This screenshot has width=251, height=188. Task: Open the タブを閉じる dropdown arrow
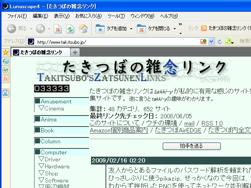(175, 29)
